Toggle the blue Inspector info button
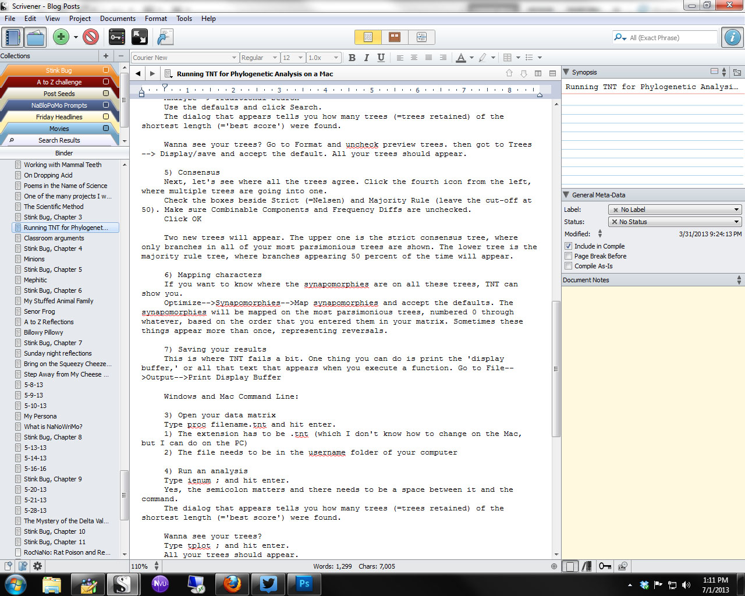 (x=732, y=37)
